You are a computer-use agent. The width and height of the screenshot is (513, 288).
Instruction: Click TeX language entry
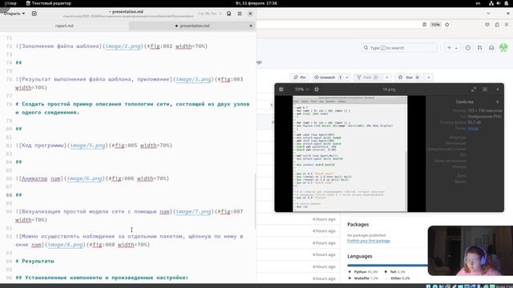coord(395,272)
